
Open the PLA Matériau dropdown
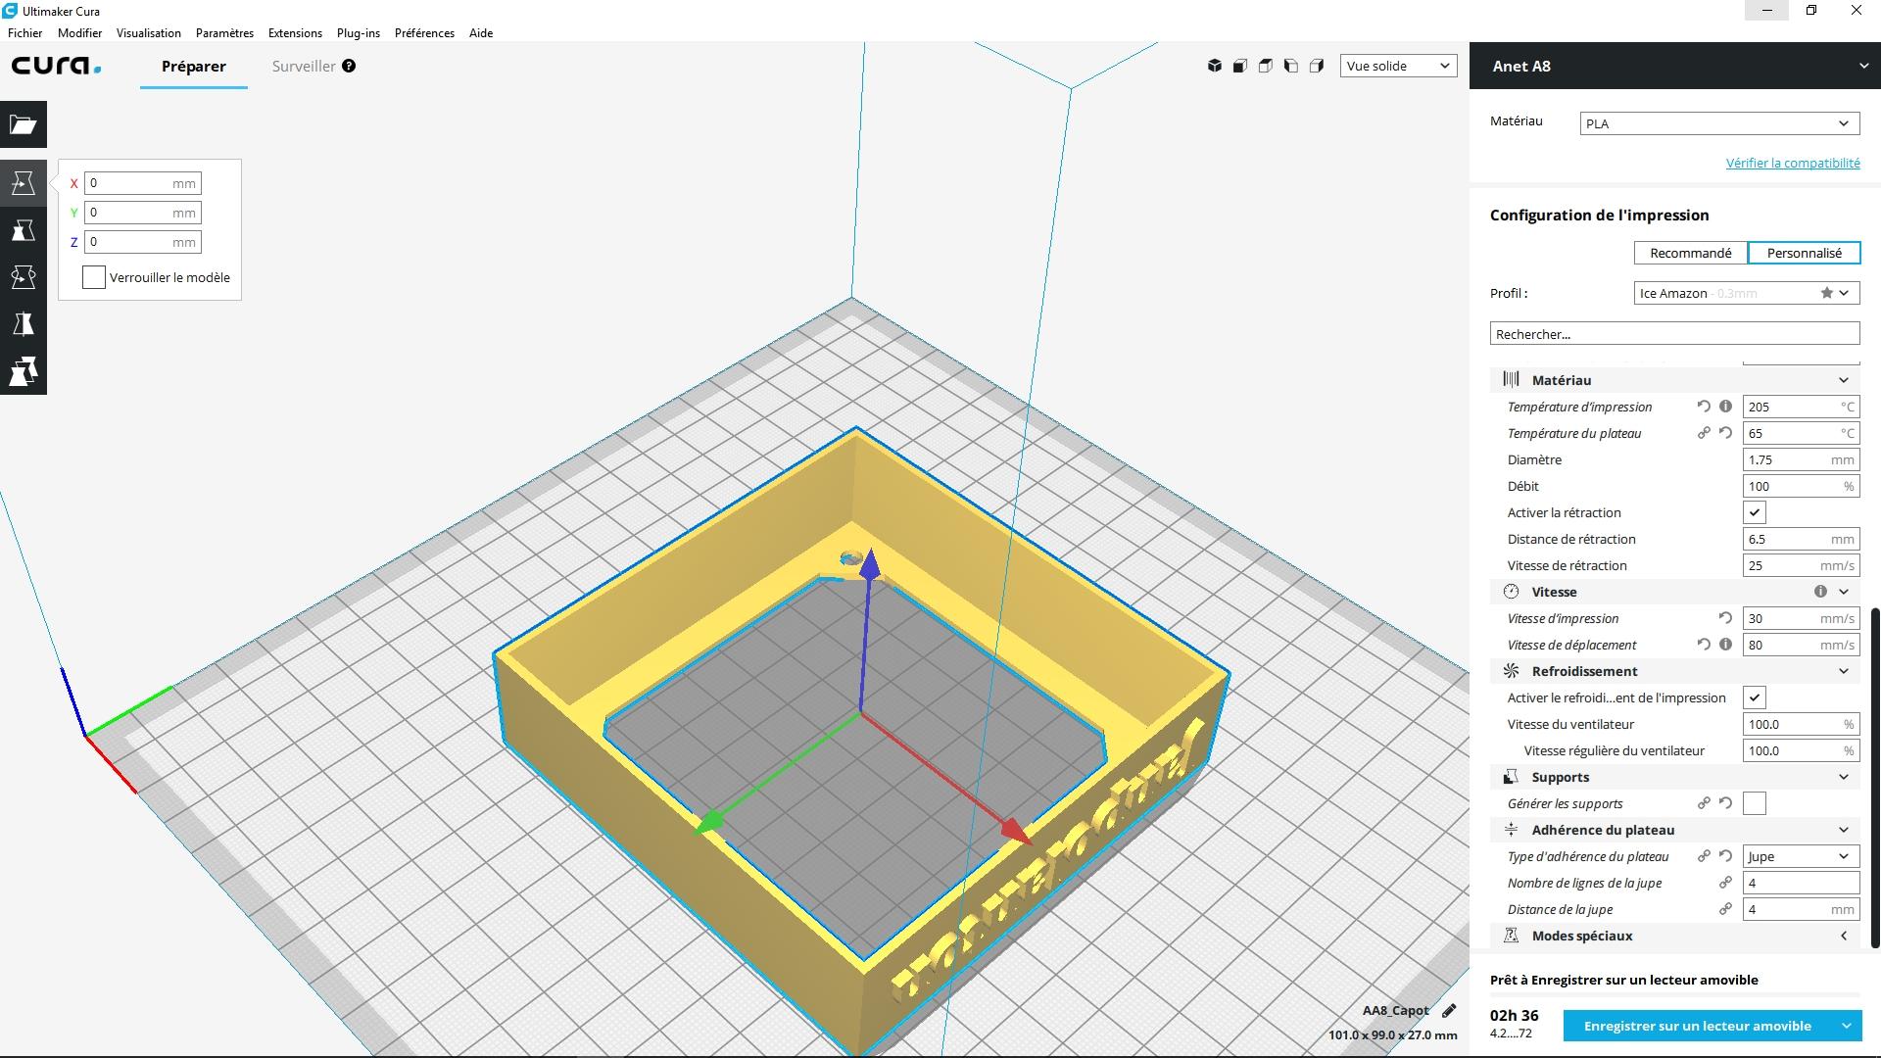click(x=1719, y=123)
